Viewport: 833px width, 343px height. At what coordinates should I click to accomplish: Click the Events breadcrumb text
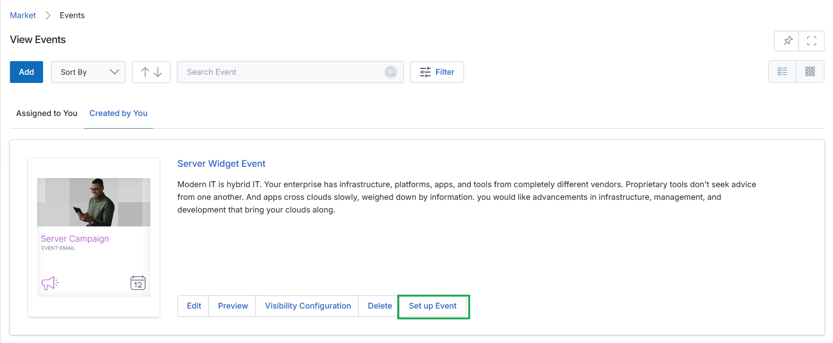click(x=72, y=15)
